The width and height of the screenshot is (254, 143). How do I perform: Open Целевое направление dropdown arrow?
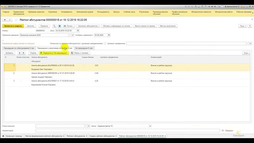point(247,43)
